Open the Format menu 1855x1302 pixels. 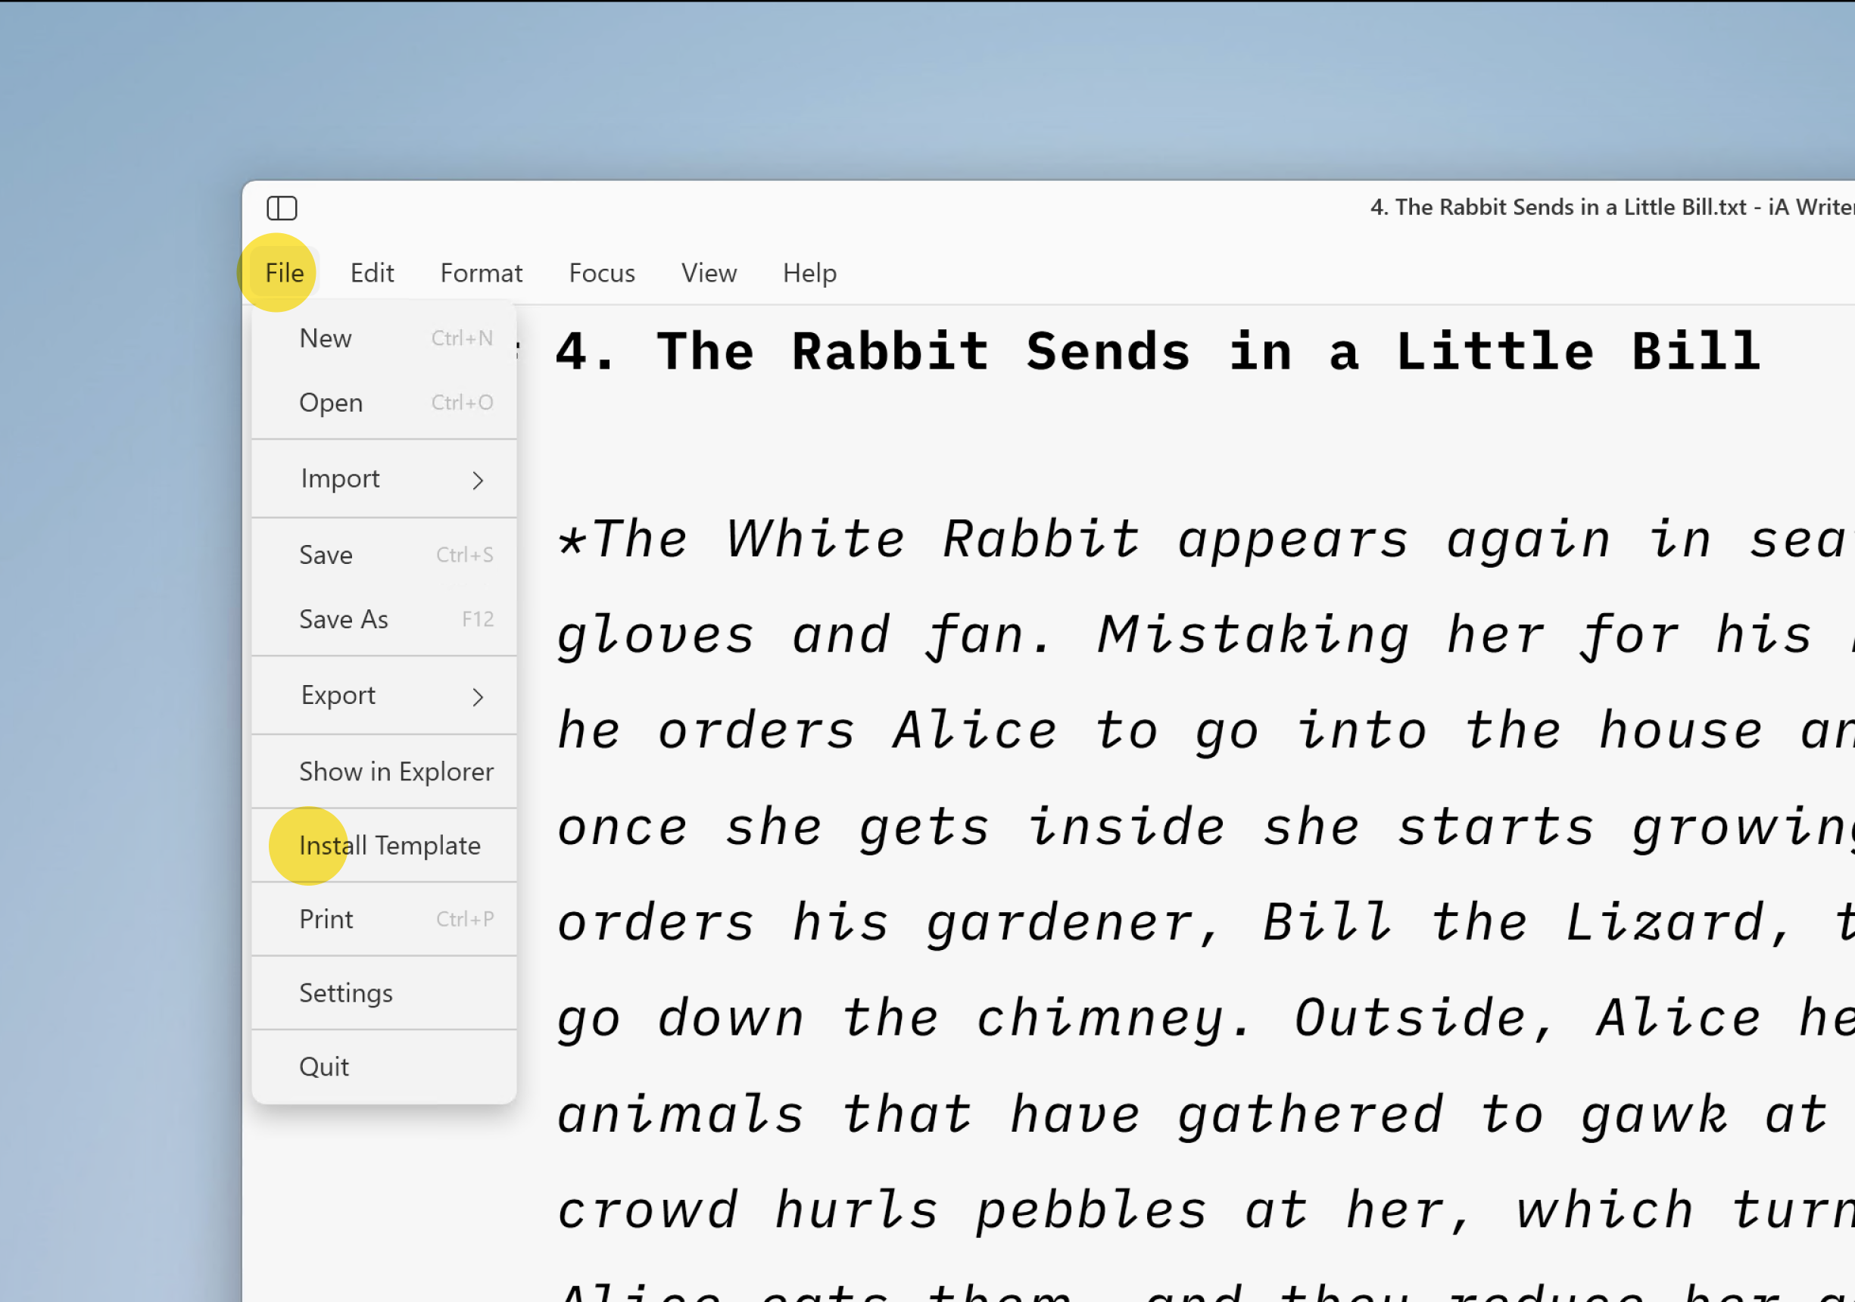point(481,273)
